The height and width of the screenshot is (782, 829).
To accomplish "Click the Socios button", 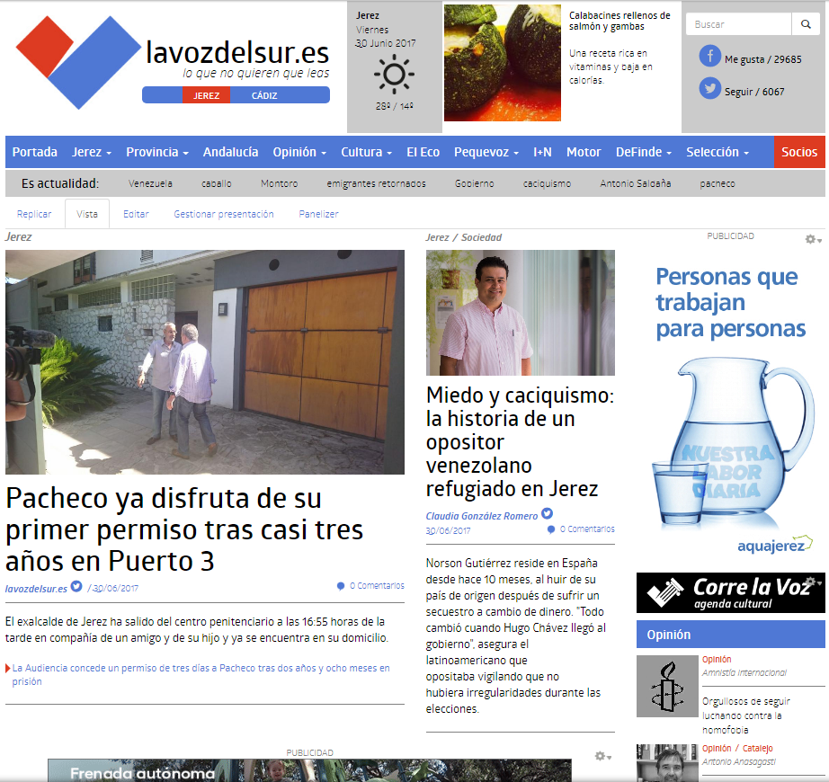I will pyautogui.click(x=799, y=152).
